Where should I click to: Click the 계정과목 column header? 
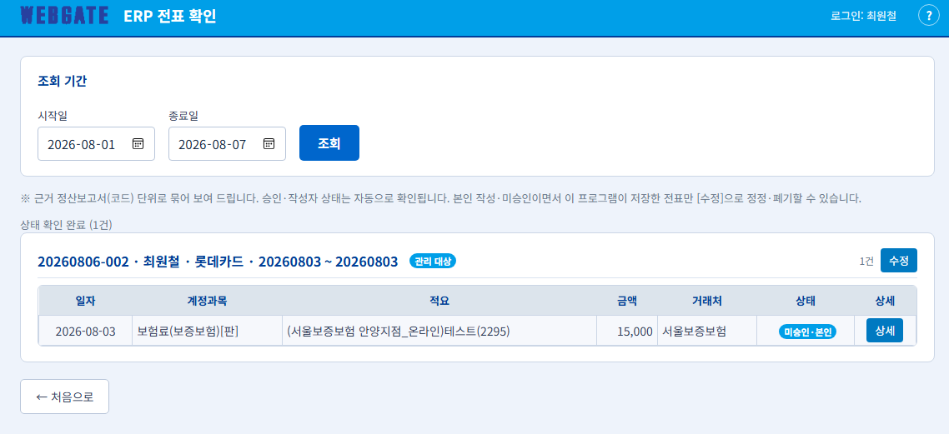pos(207,301)
